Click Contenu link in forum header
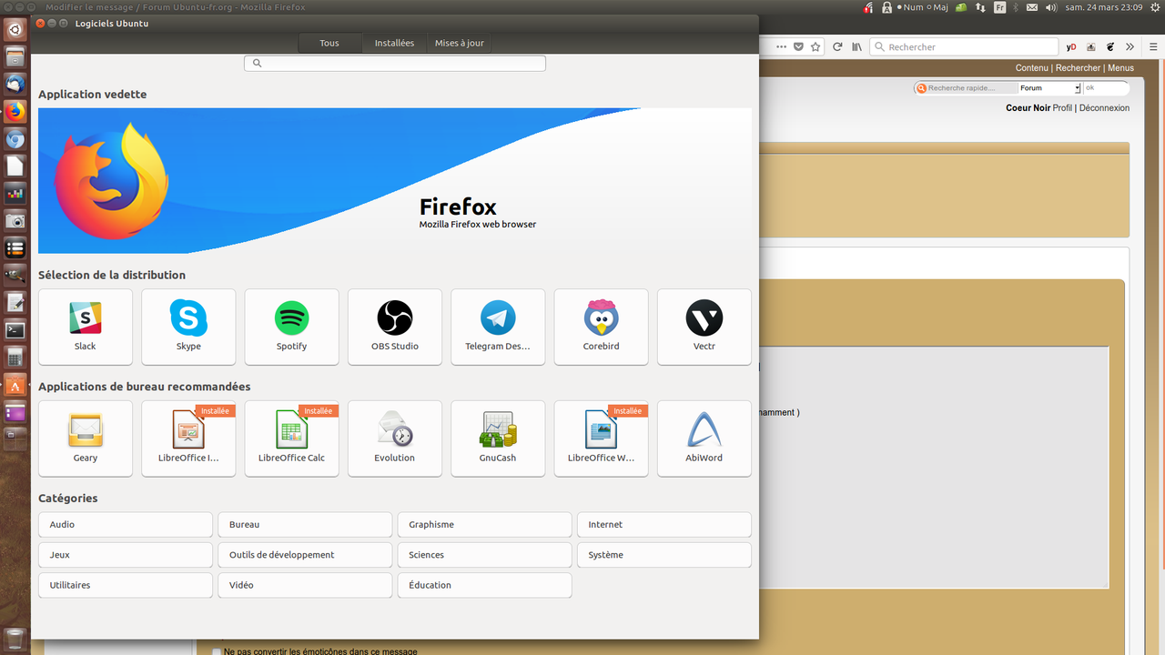 pyautogui.click(x=1032, y=68)
